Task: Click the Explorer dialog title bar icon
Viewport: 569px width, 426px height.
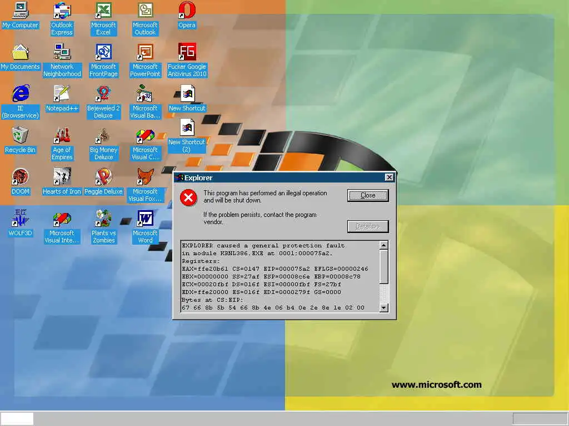Action: [x=179, y=177]
